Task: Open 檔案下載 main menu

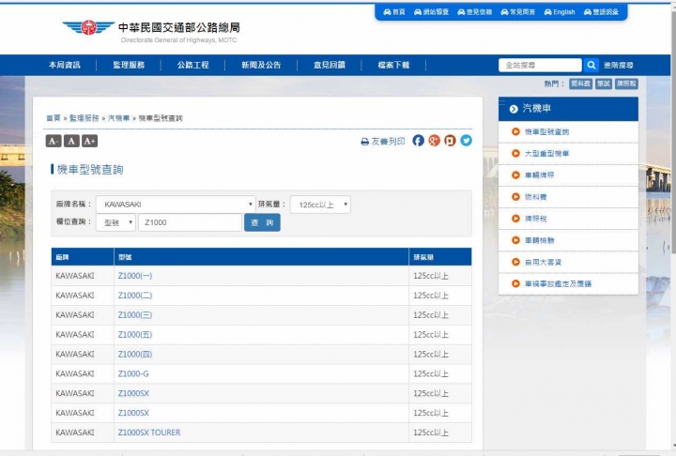Action: pos(393,65)
